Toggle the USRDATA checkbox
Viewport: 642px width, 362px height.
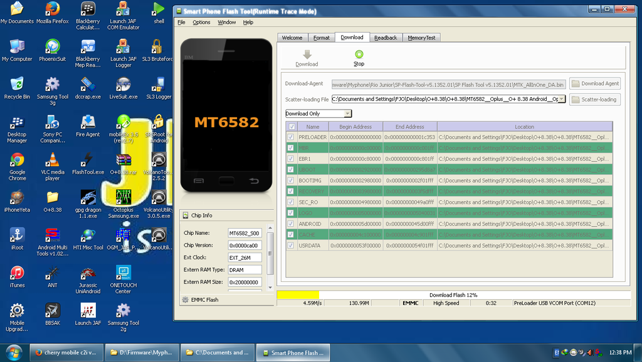tap(291, 246)
